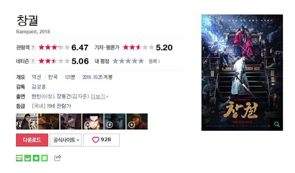Click the green cafe cup share icon
Image resolution: width=295 pixels, height=173 pixels.
tap(28, 158)
